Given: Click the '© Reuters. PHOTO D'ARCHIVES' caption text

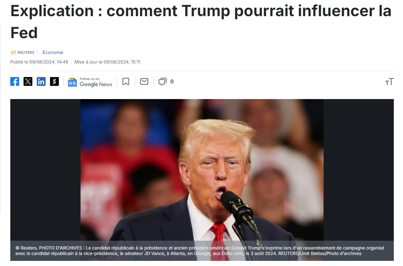Looking at the screenshot, I should click(49, 248).
